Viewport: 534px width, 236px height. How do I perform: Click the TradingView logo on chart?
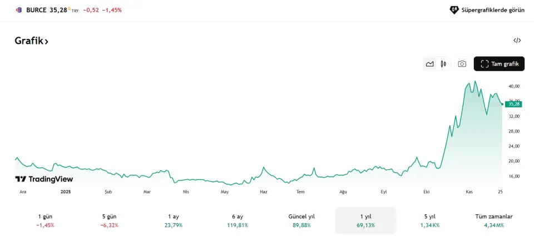pos(44,179)
